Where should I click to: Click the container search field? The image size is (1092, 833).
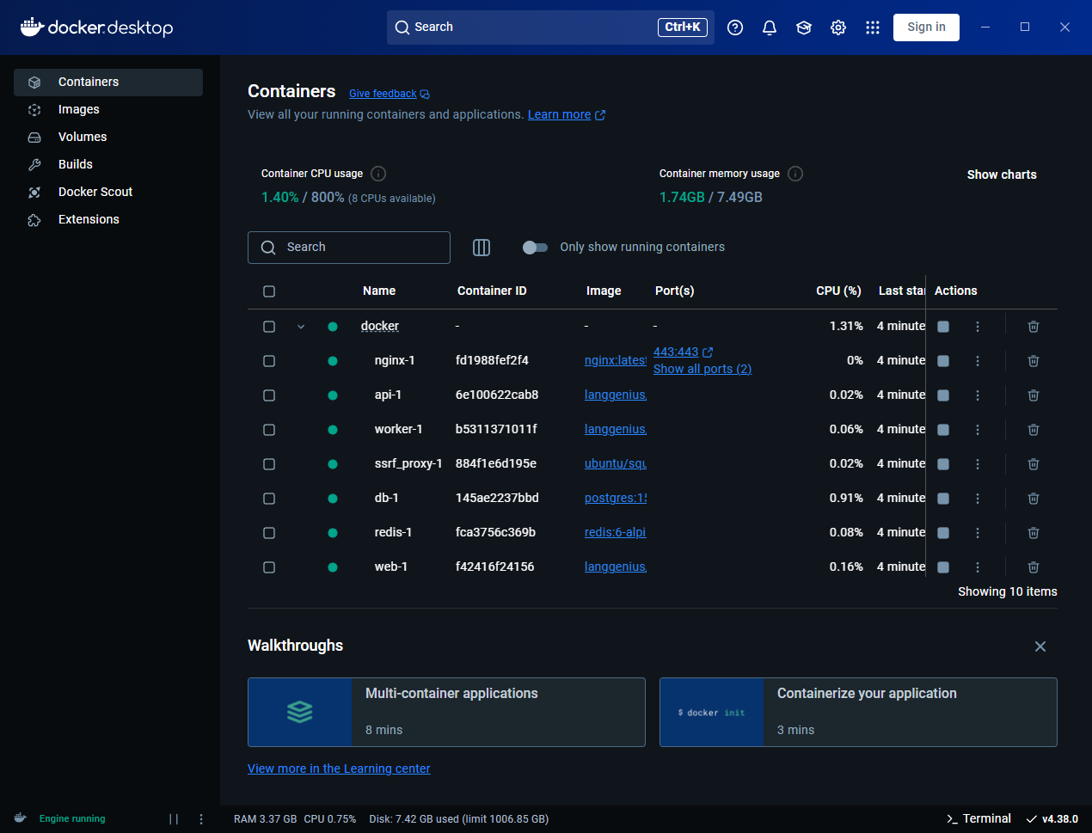click(x=349, y=248)
